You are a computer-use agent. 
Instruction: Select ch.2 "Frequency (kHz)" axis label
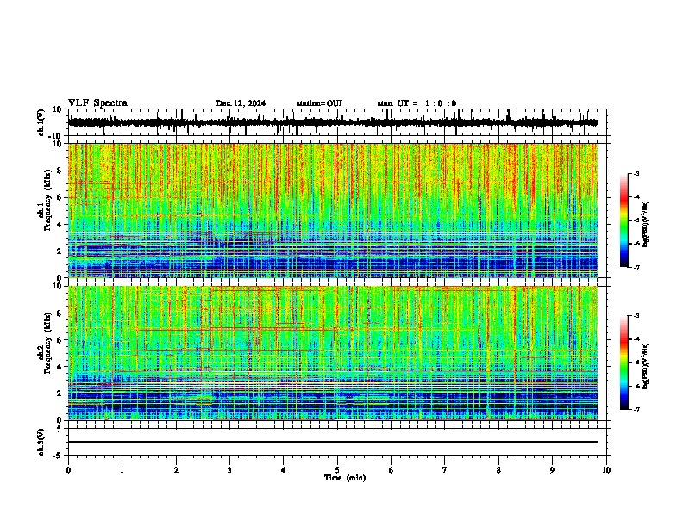(47, 343)
